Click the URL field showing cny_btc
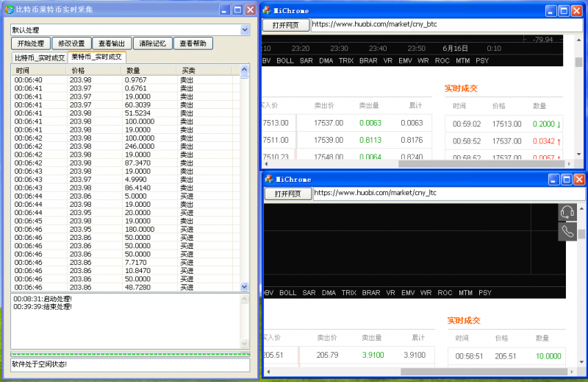The width and height of the screenshot is (588, 382). [446, 24]
